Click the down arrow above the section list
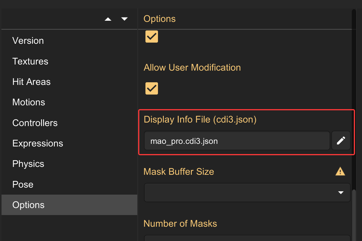Image resolution: width=362 pixels, height=241 pixels. 124,19
